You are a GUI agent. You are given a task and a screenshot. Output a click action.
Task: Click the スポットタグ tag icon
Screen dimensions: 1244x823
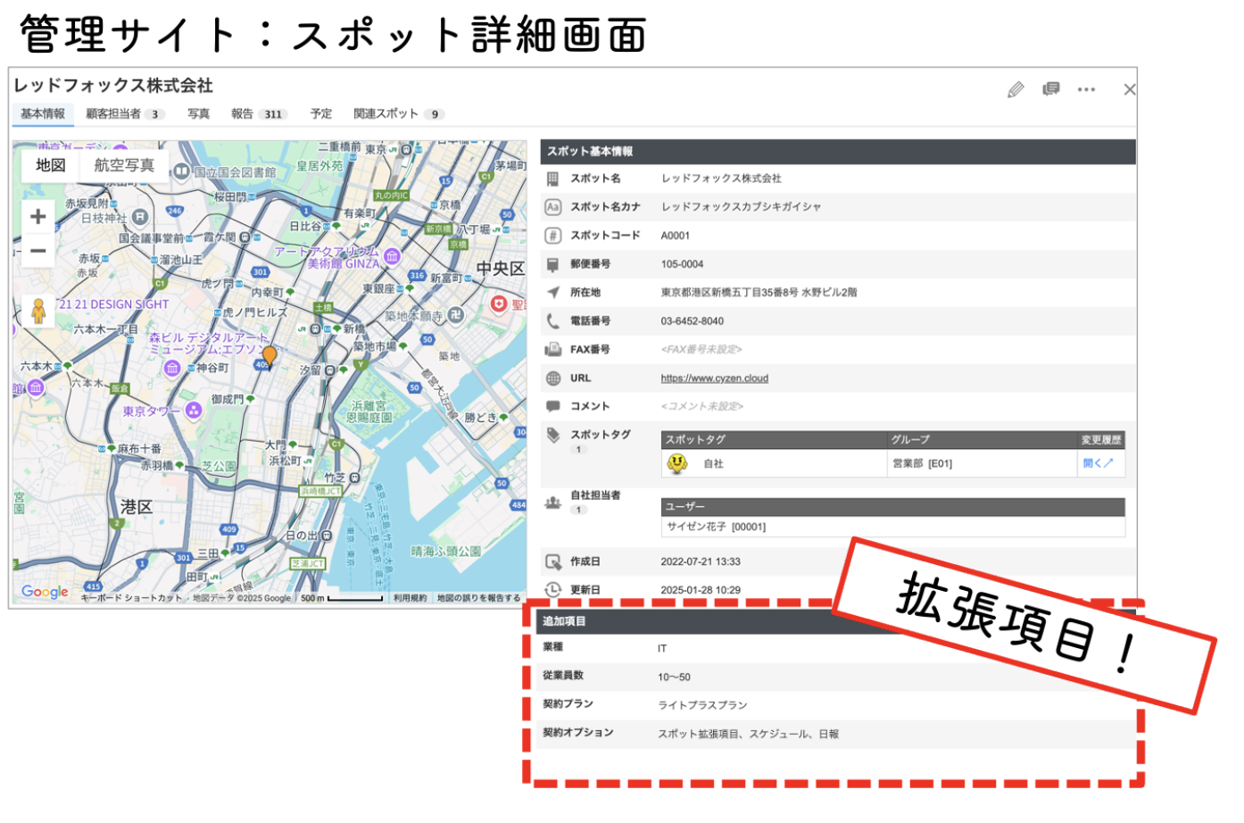553,435
